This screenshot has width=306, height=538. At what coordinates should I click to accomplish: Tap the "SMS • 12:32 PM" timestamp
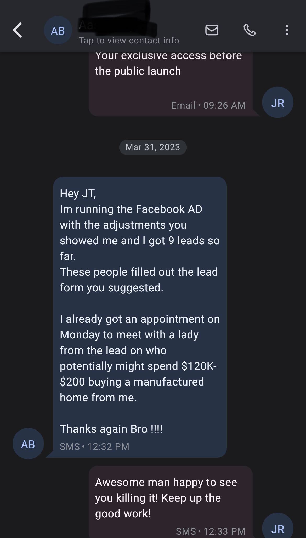pos(94,446)
